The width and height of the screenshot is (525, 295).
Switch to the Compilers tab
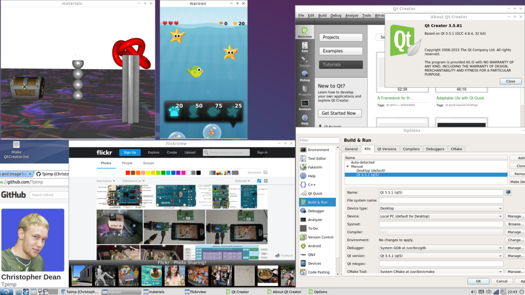click(x=411, y=149)
